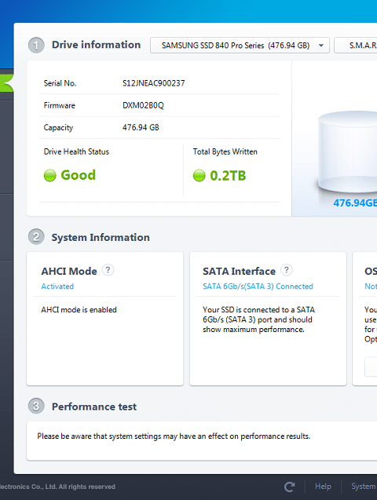Viewport: 377px width, 500px height.
Task: Click the System Information heading
Action: tap(101, 238)
